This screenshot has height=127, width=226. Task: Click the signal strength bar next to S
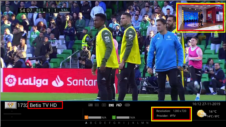pyautogui.click(x=95, y=118)
